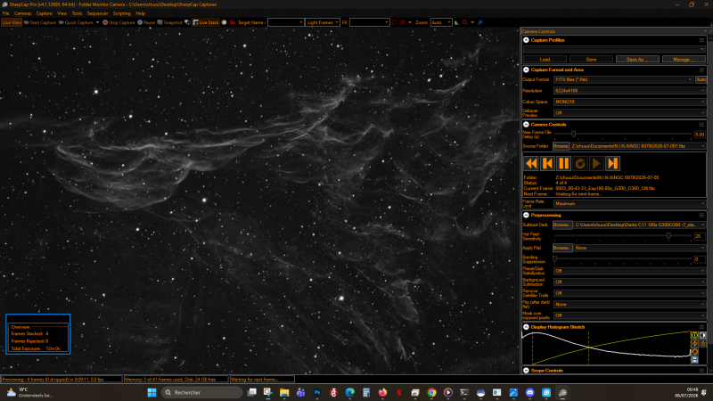Screen dimensions: 713x401
Task: Open the Scripting menu
Action: click(121, 13)
